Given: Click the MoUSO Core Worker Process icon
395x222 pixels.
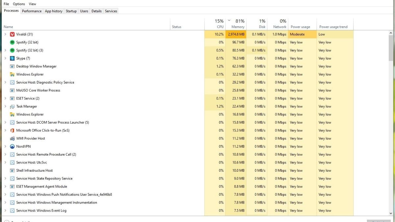Looking at the screenshot, I should [12, 90].
